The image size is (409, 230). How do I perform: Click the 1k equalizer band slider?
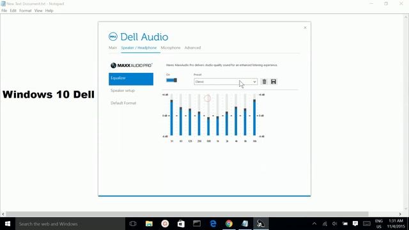pos(217,115)
